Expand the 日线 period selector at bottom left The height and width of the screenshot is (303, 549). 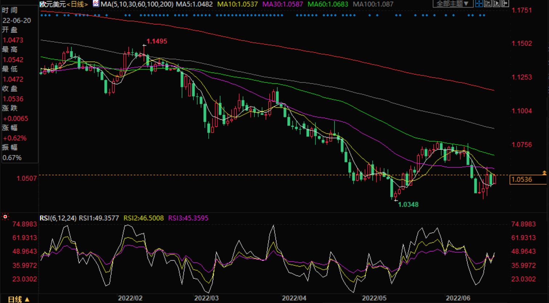point(19,299)
